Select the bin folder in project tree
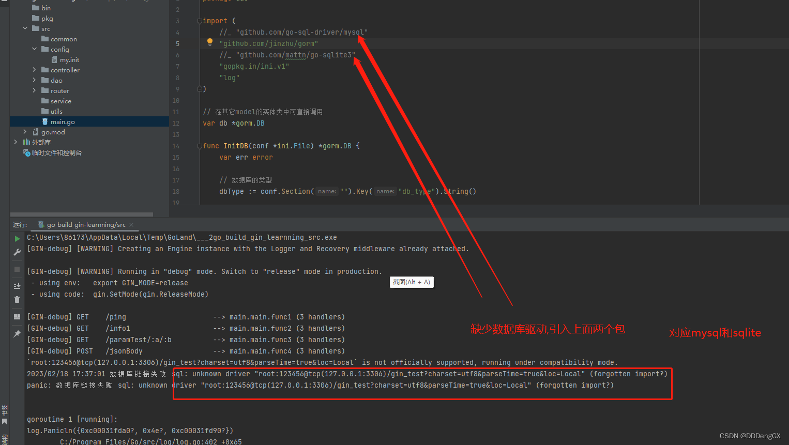 tap(46, 8)
